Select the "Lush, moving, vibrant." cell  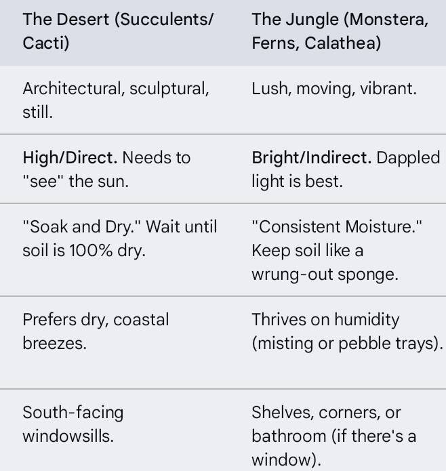(333, 88)
